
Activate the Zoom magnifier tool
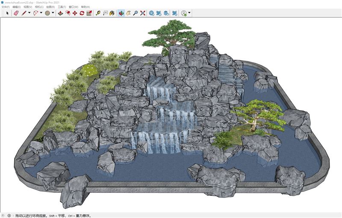coord(136,13)
